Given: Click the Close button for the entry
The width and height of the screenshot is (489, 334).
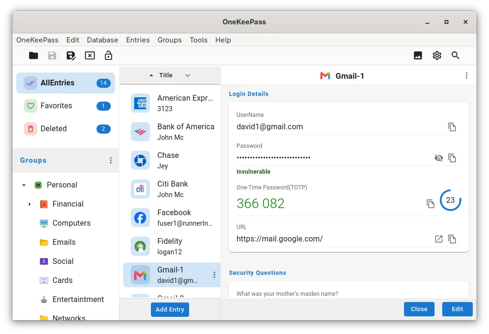Looking at the screenshot, I should [419, 309].
